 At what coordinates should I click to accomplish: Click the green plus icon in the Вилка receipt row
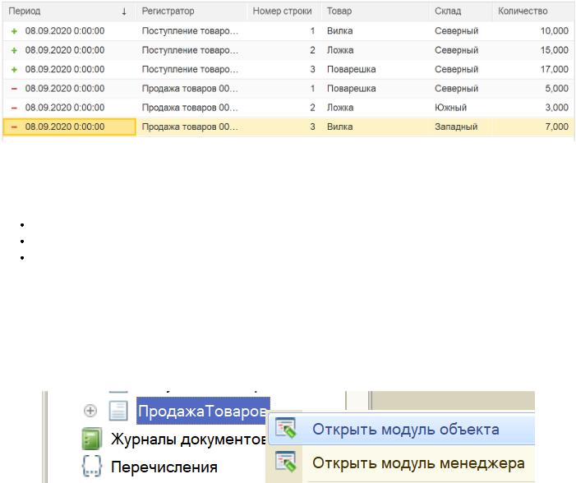[x=13, y=31]
